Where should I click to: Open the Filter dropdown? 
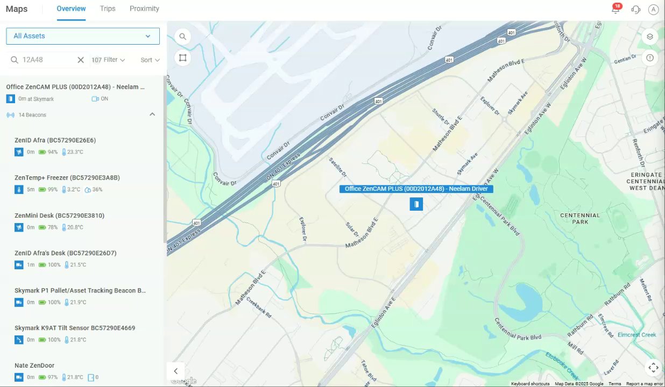pos(115,60)
